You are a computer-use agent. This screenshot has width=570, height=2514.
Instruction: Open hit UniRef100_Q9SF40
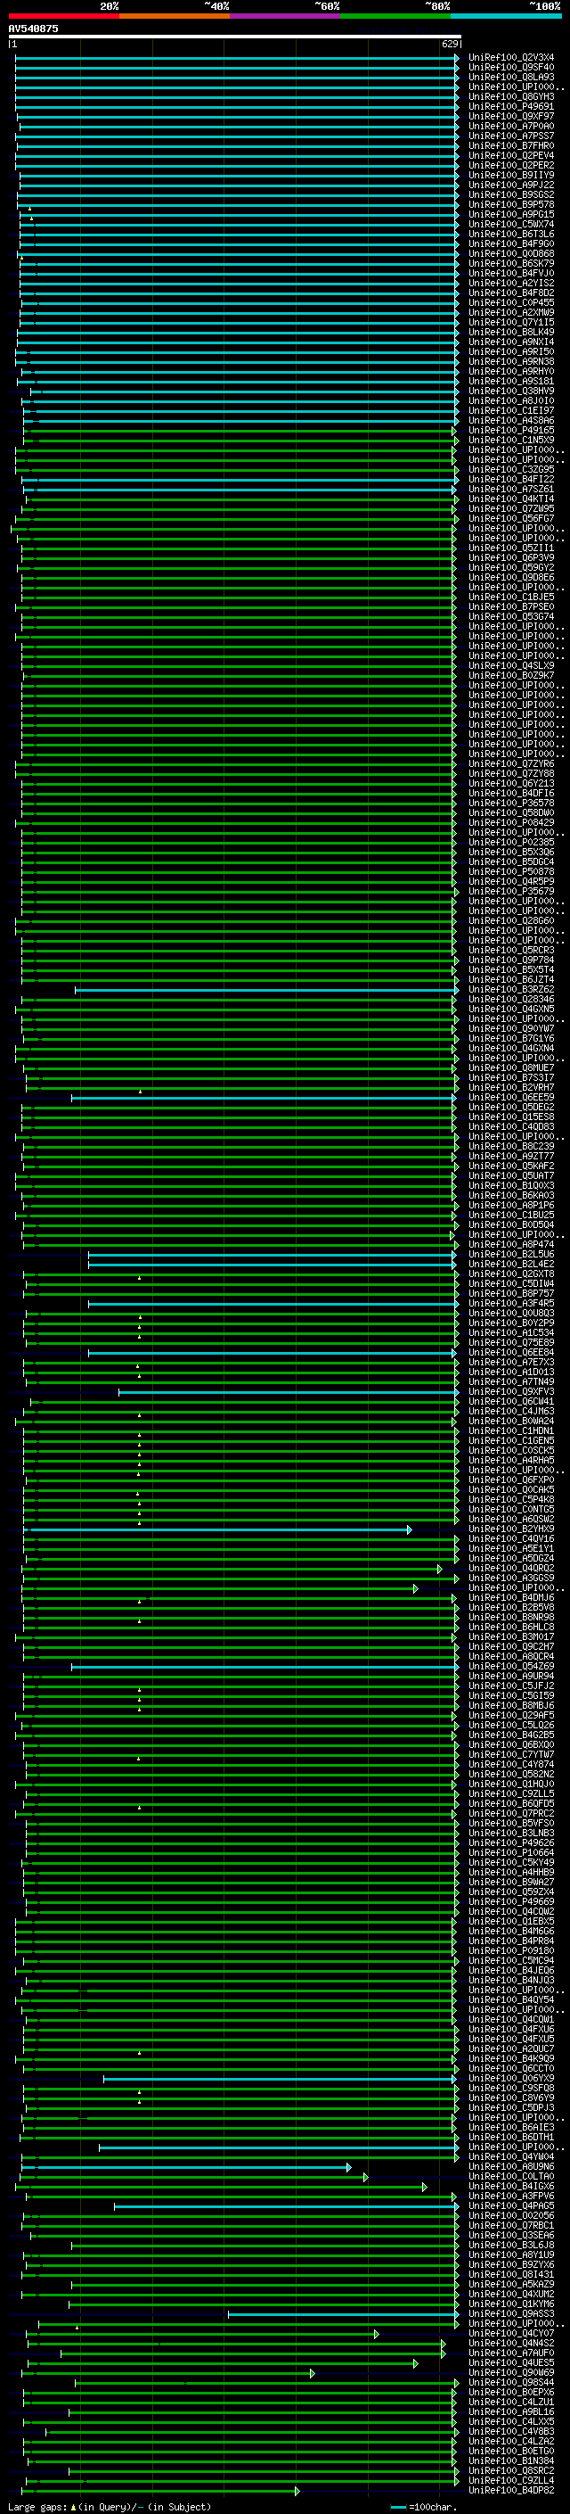click(510, 68)
